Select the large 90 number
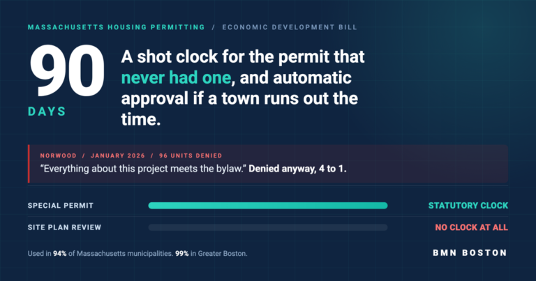The width and height of the screenshot is (536, 281). pos(67,71)
